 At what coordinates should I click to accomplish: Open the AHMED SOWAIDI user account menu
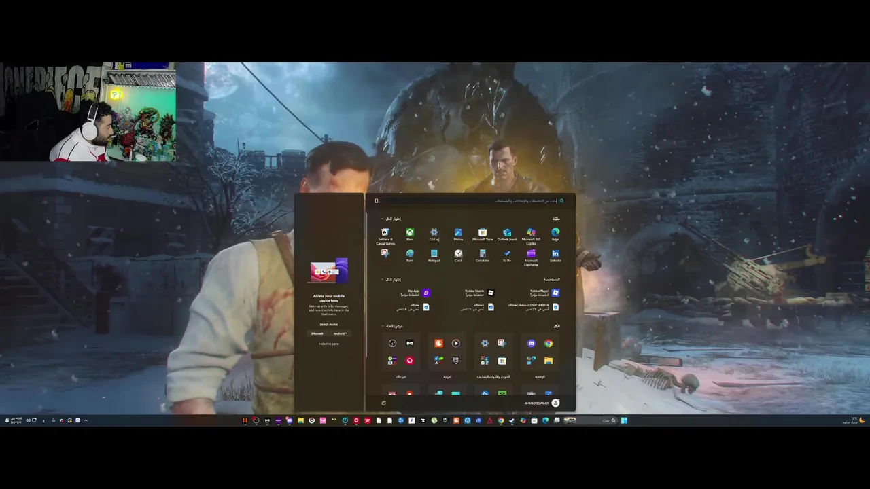[542, 403]
